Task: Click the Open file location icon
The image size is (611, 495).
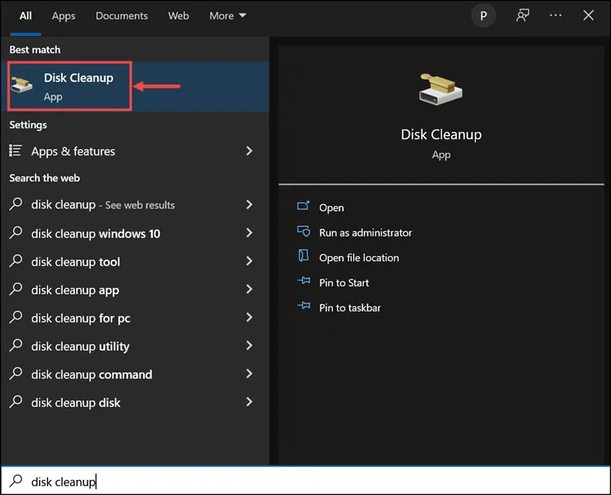Action: coord(303,256)
